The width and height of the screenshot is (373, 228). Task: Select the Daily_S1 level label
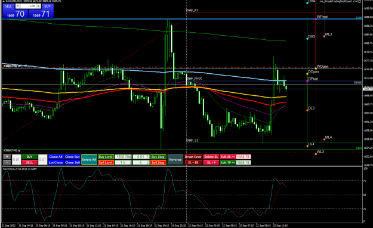[x=192, y=140]
